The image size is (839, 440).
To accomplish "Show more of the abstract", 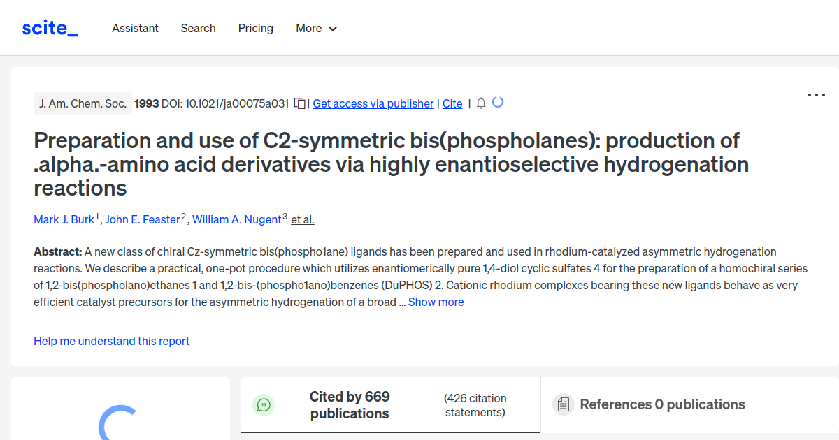I will pyautogui.click(x=436, y=302).
